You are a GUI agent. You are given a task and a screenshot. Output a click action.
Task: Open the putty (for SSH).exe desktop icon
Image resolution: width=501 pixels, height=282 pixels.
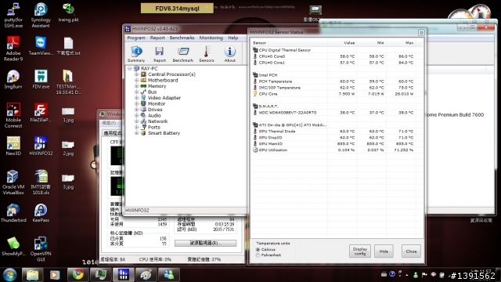pos(13,15)
